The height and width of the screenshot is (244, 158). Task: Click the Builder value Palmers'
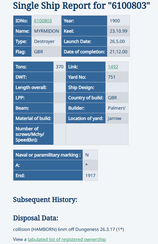117,108
